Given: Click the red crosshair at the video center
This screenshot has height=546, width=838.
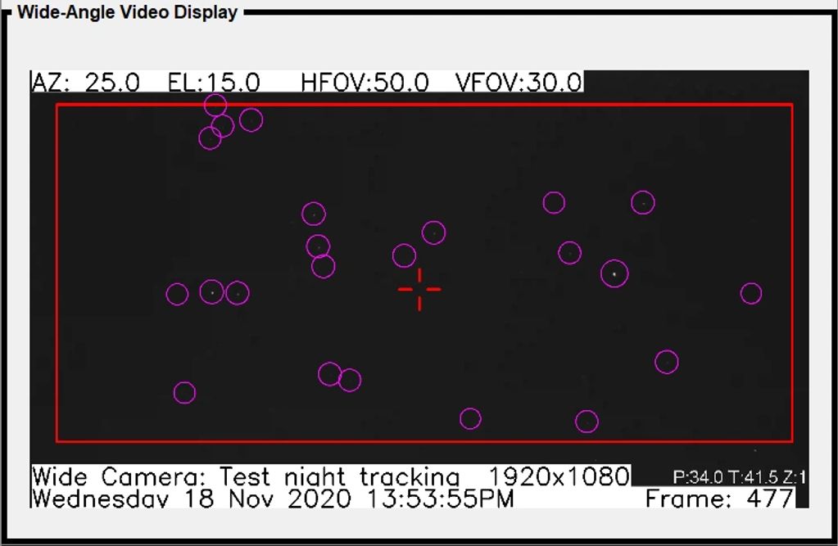Looking at the screenshot, I should 419,289.
